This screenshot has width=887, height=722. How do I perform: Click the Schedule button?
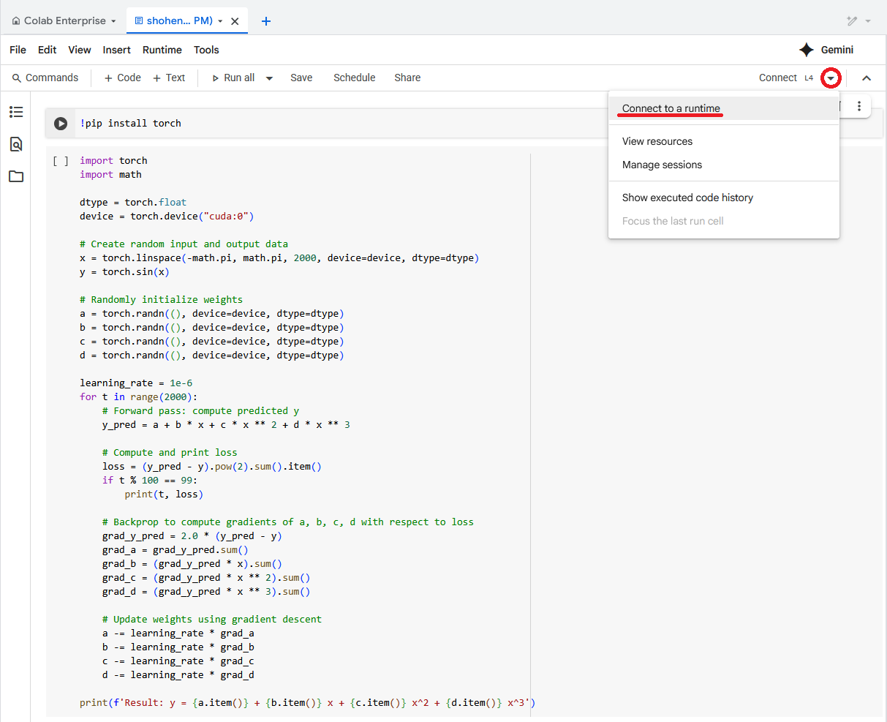(x=354, y=78)
